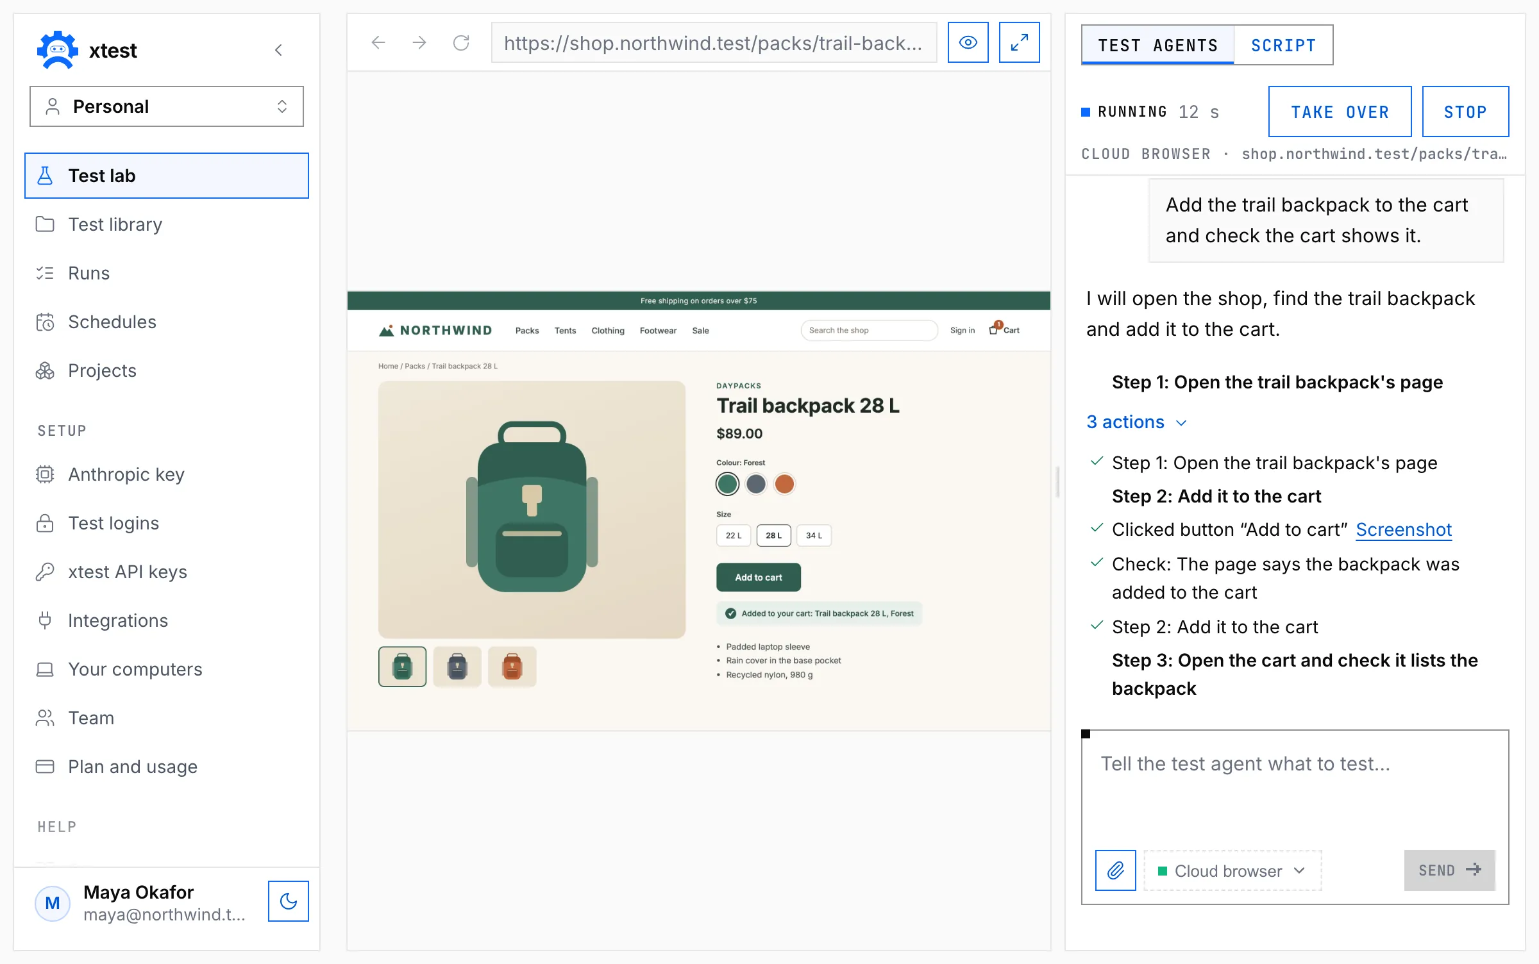Open Team settings
The height and width of the screenshot is (964, 1539).
coord(167,718)
